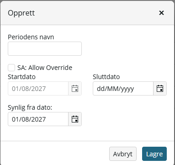Focus the Synlig fra dato input
The image size is (175, 165).
[x=38, y=119]
